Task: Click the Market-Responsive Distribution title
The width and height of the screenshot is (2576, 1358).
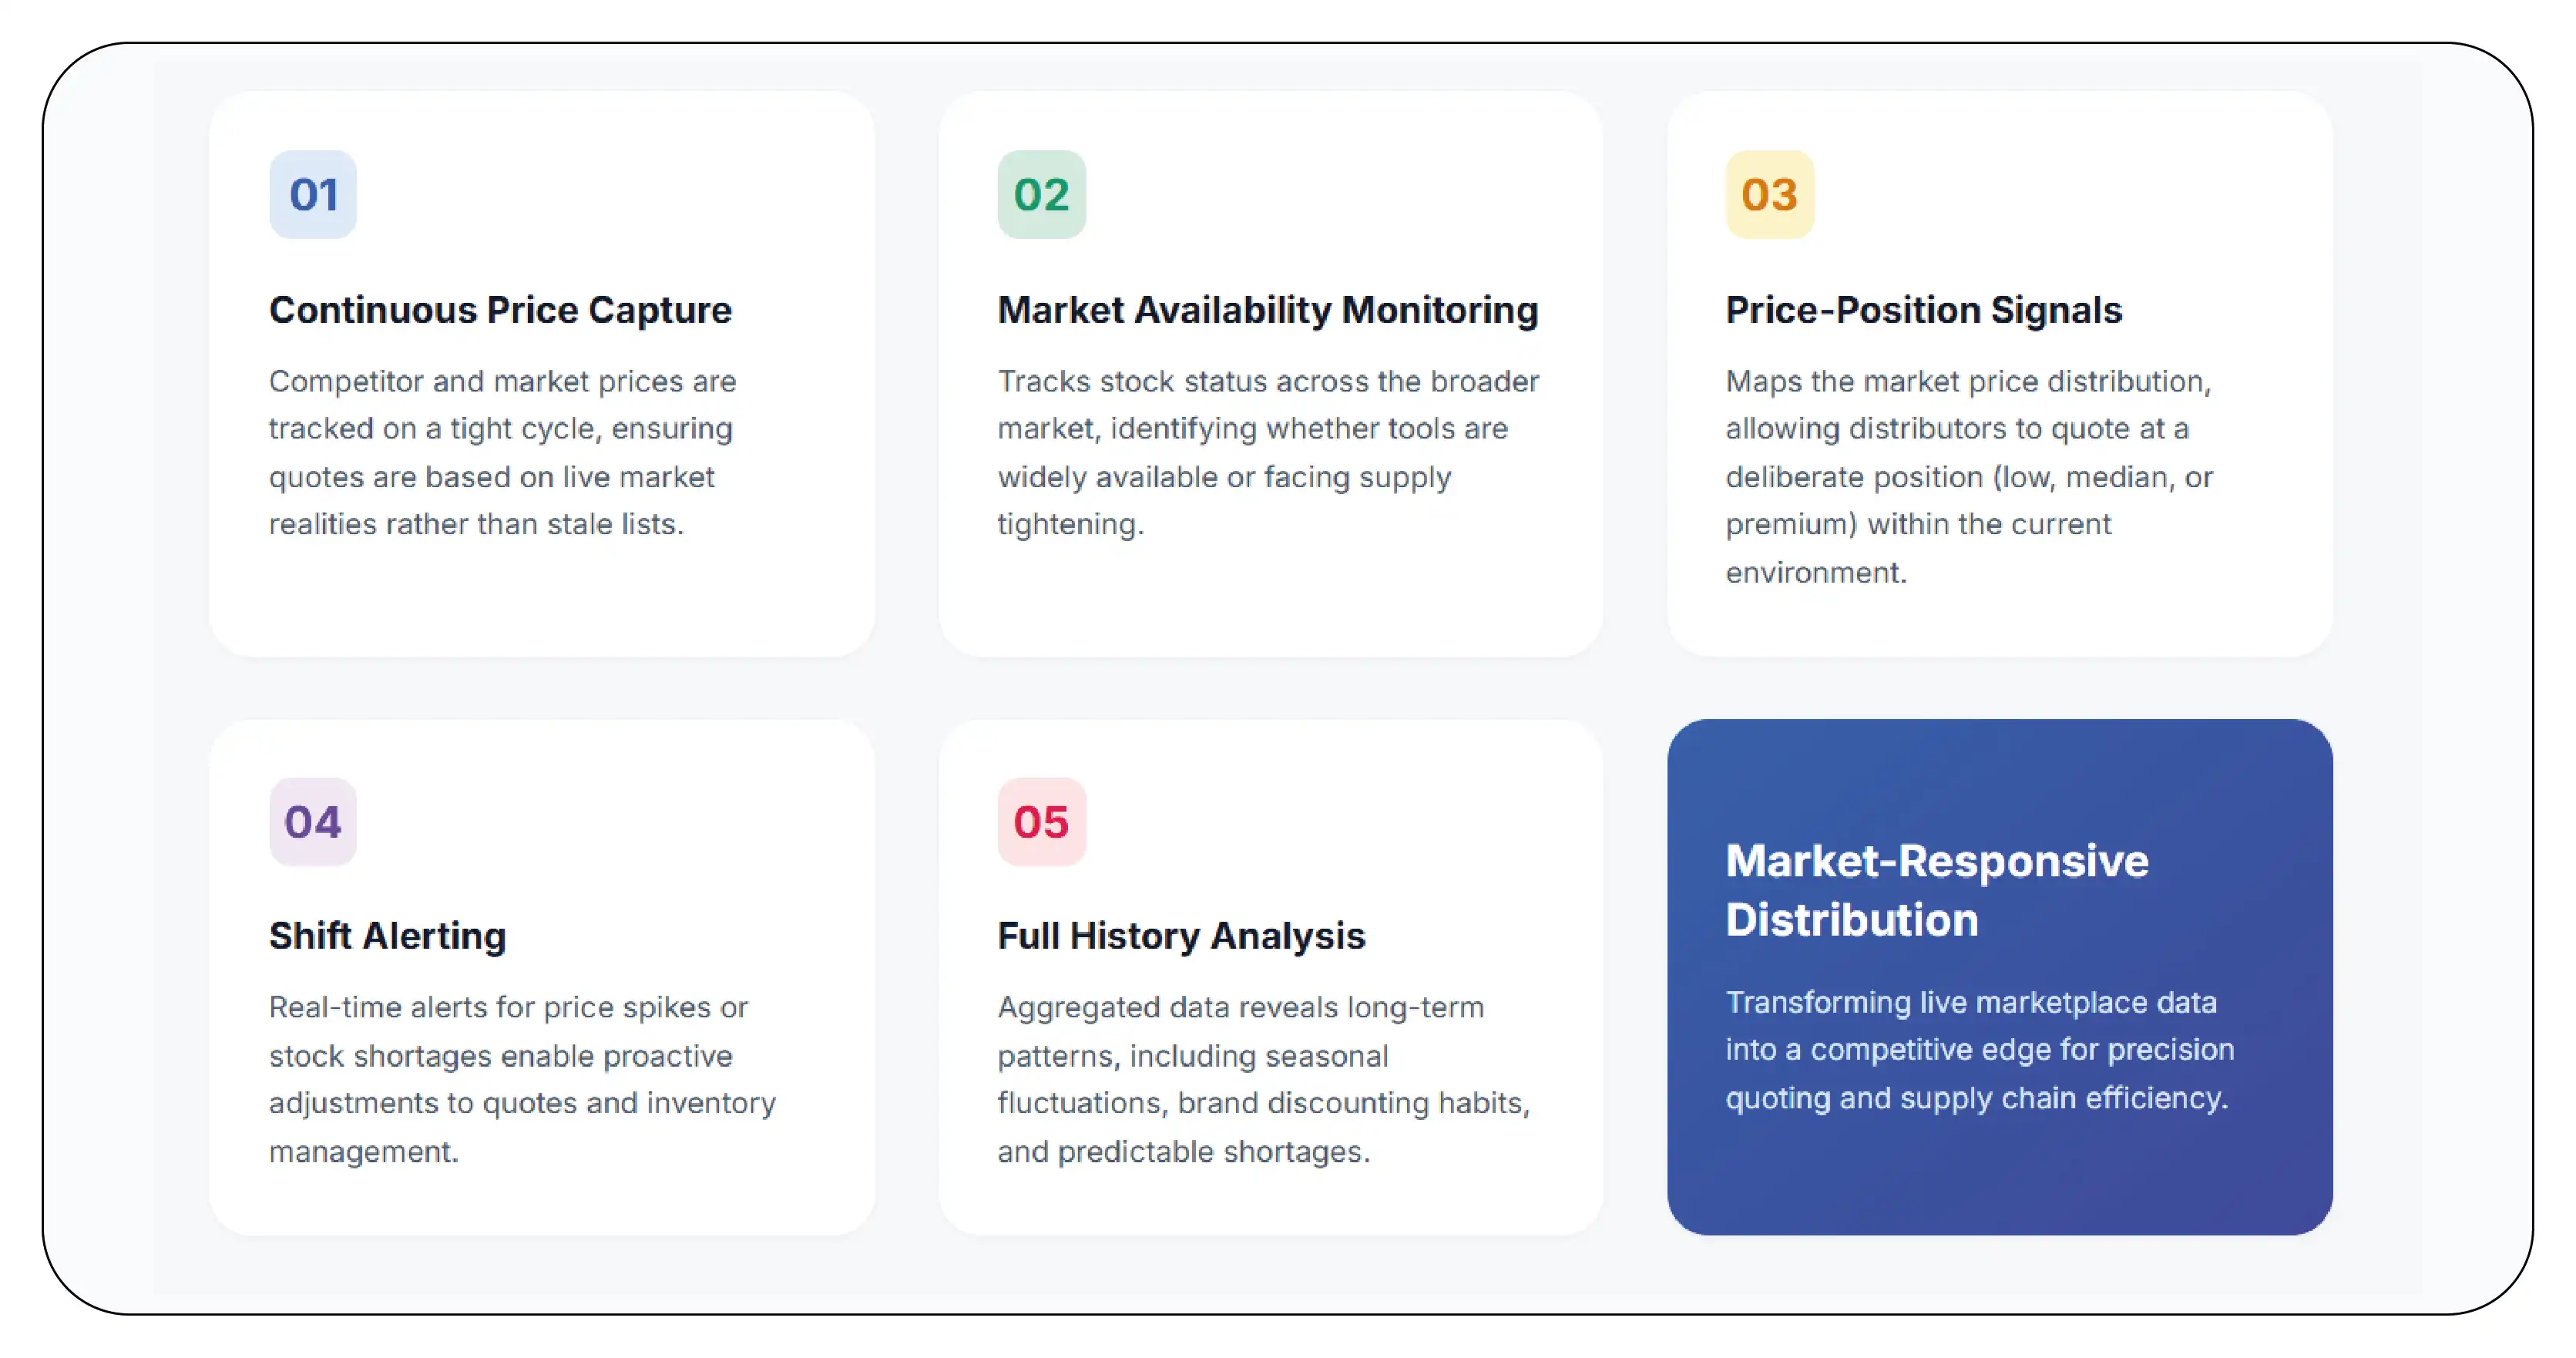Action: coord(1937,890)
